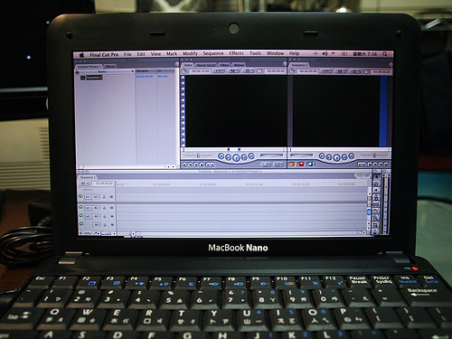Click the blue Replace edit button in Canvas
This screenshot has width=452, height=339.
(x=311, y=165)
